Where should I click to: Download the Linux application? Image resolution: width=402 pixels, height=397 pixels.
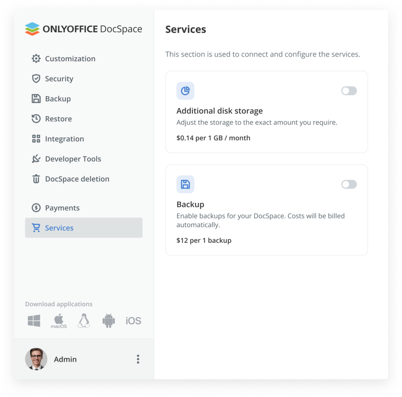coord(84,321)
